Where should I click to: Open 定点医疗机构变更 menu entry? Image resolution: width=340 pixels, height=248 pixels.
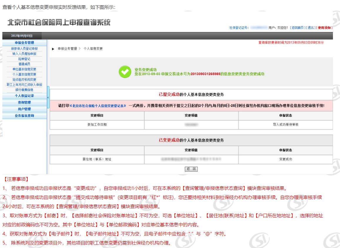pos(24,80)
